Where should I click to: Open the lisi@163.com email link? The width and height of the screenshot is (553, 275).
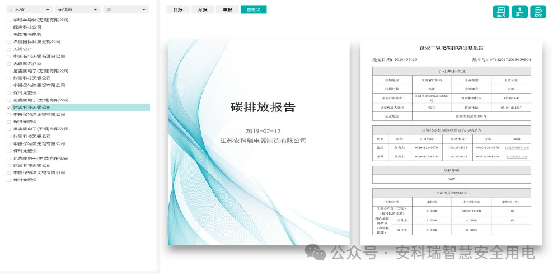tap(517, 156)
